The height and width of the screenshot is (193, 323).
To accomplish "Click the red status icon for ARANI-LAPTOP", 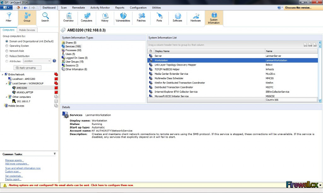I will pos(56,92).
